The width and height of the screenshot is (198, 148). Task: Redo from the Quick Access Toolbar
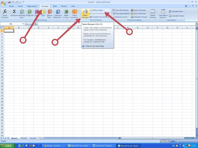18,2
